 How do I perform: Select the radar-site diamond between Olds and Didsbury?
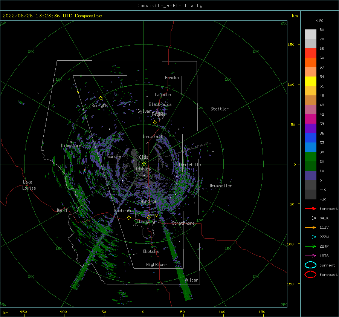[x=144, y=164]
